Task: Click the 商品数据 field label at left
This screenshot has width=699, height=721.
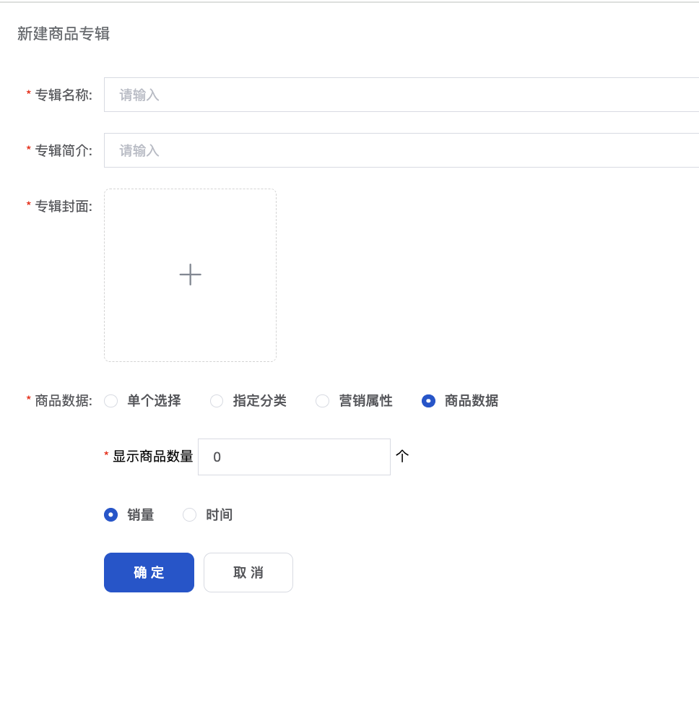Action: 64,401
